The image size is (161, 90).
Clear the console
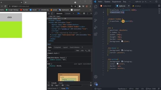[x=52, y=85]
